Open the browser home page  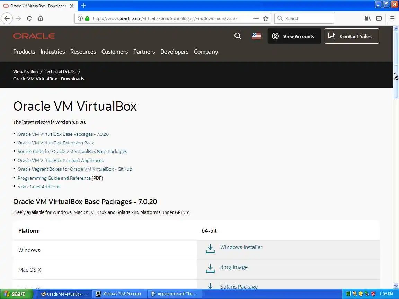(41, 18)
